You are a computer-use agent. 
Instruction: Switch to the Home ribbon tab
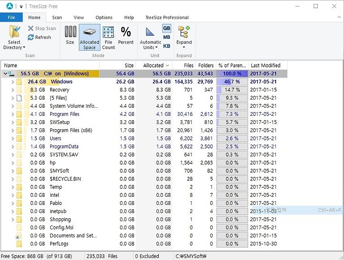point(34,17)
